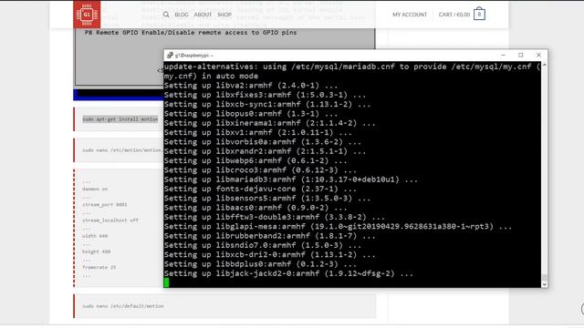Click the 'daemon on' config line
The height and width of the screenshot is (328, 584).
(x=95, y=189)
